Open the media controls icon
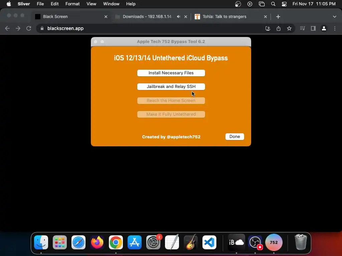 (x=302, y=29)
